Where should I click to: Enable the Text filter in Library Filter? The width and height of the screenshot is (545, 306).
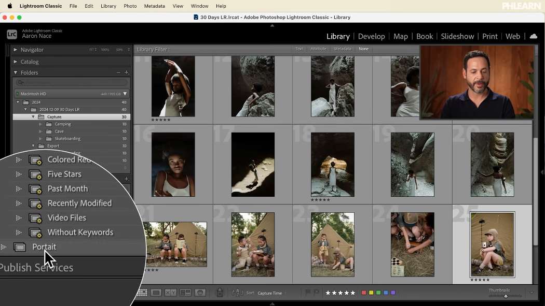pos(299,49)
